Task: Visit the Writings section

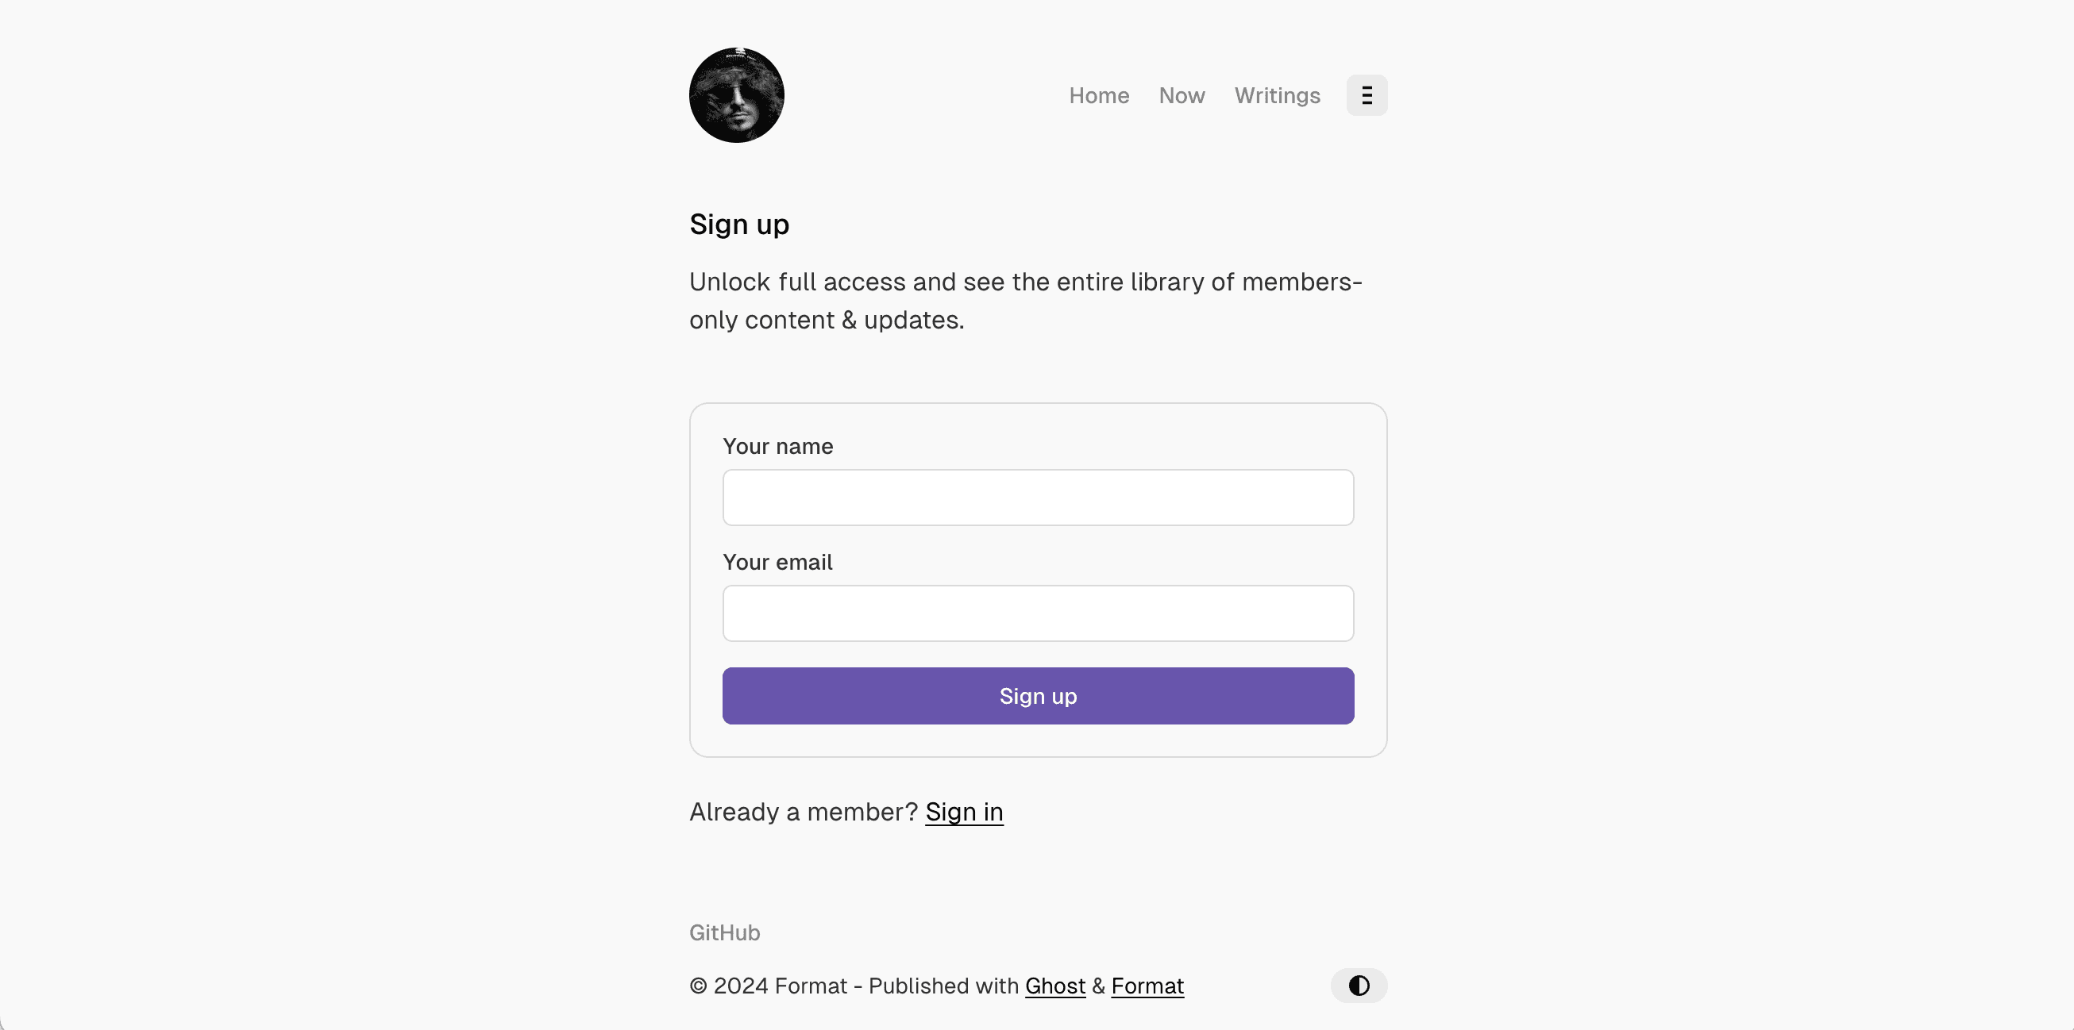Action: tap(1277, 95)
